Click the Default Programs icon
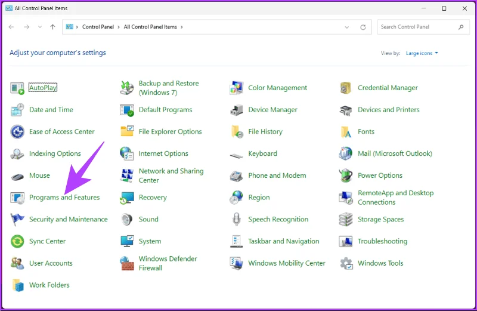 click(x=126, y=110)
